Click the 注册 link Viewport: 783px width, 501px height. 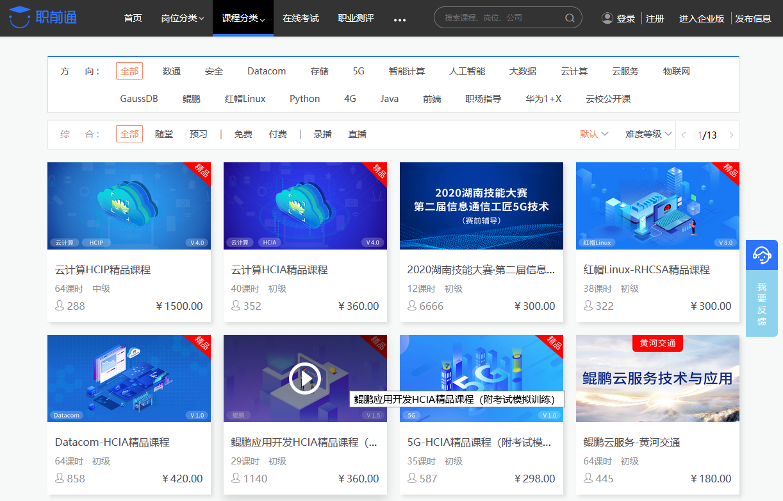[655, 19]
